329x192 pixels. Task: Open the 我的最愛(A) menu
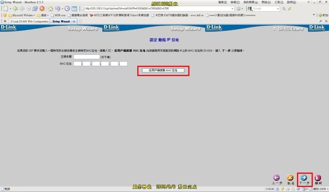(x=250, y=2)
